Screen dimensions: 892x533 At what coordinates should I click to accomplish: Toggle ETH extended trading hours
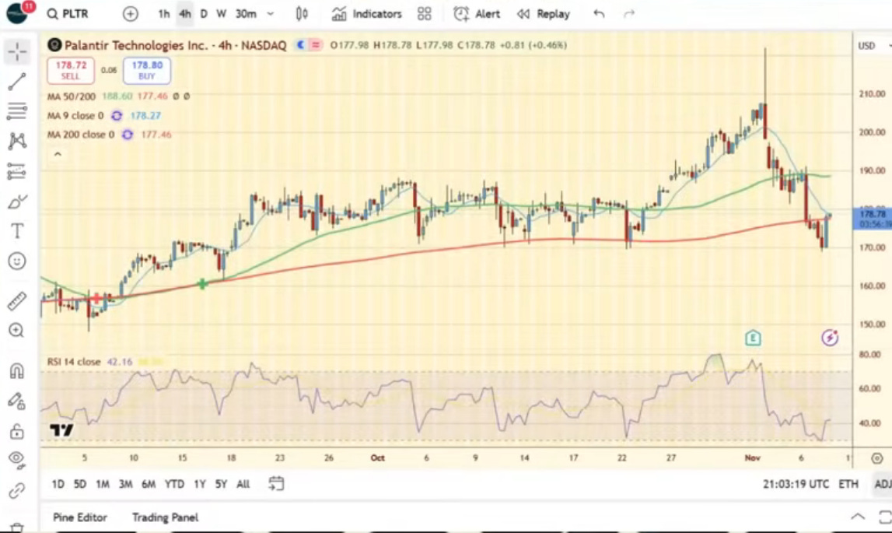[x=848, y=484]
